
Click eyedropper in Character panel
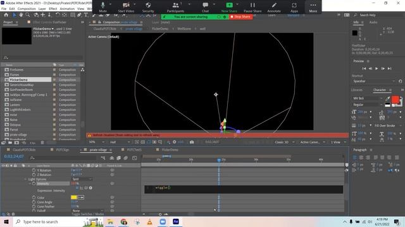point(387,98)
